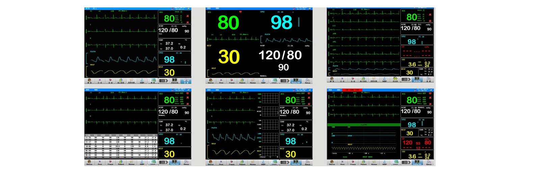This screenshot has width=537, height=180.
Task: Expand the more-menu arrow on Chinese 3-lead screen
Action: click(x=164, y=81)
